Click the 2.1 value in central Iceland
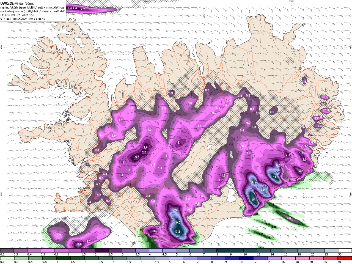This screenshot has width=352, height=264. pos(180,142)
